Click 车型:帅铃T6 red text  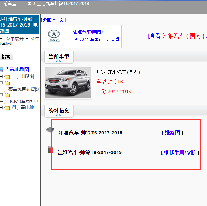[110, 82]
